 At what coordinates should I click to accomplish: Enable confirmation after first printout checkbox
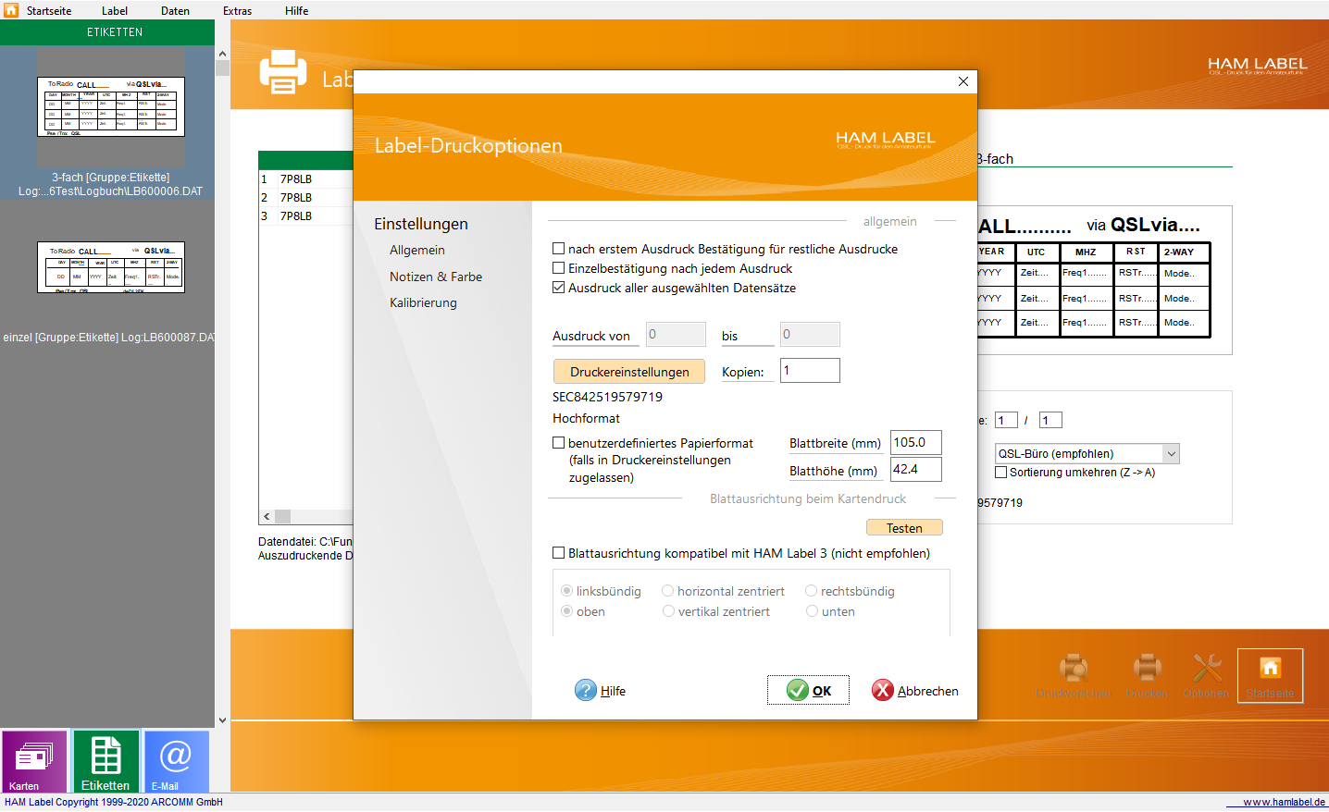tap(558, 249)
